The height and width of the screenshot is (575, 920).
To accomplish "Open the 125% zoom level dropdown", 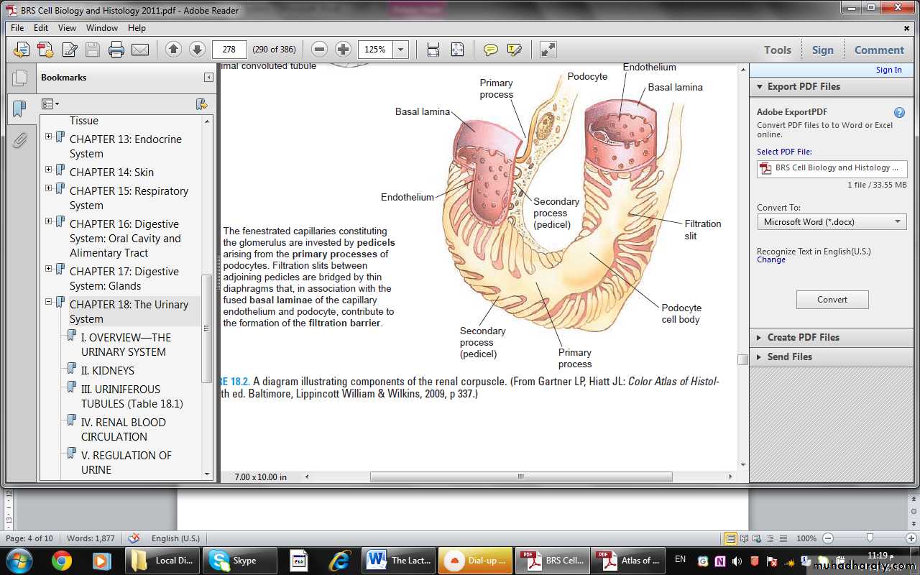I will 401,50.
